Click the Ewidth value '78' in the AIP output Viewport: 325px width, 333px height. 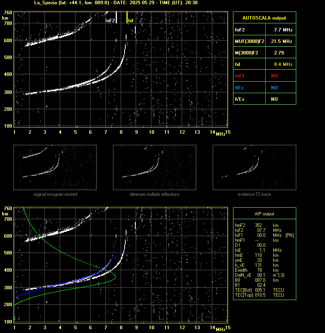(x=259, y=270)
